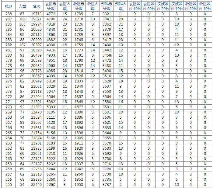Click the rank cell showing 22440
The image size is (213, 188).
pos(37,185)
